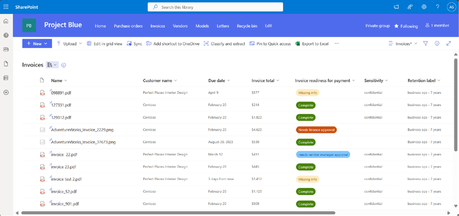459x216 pixels.
Task: Click the Search this library box
Action: (215, 7)
